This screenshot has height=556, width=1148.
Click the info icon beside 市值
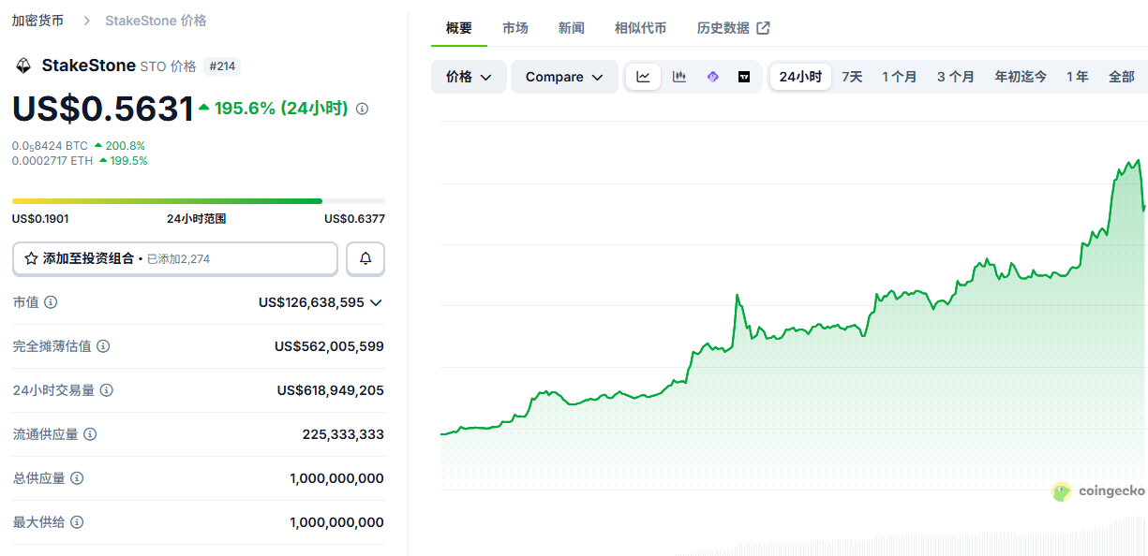coord(51,302)
